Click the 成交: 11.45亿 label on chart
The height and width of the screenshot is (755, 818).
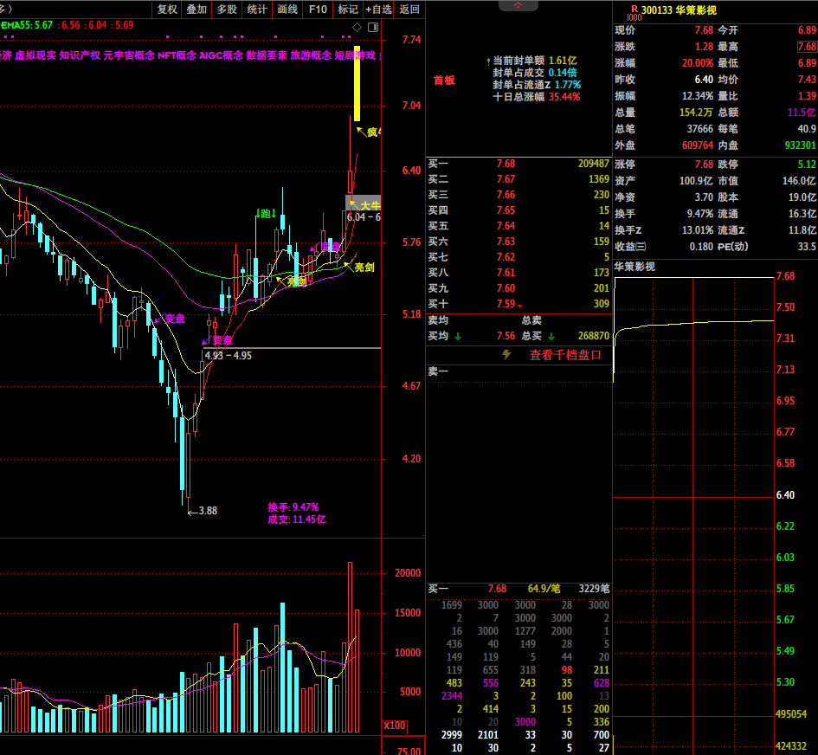coord(296,519)
